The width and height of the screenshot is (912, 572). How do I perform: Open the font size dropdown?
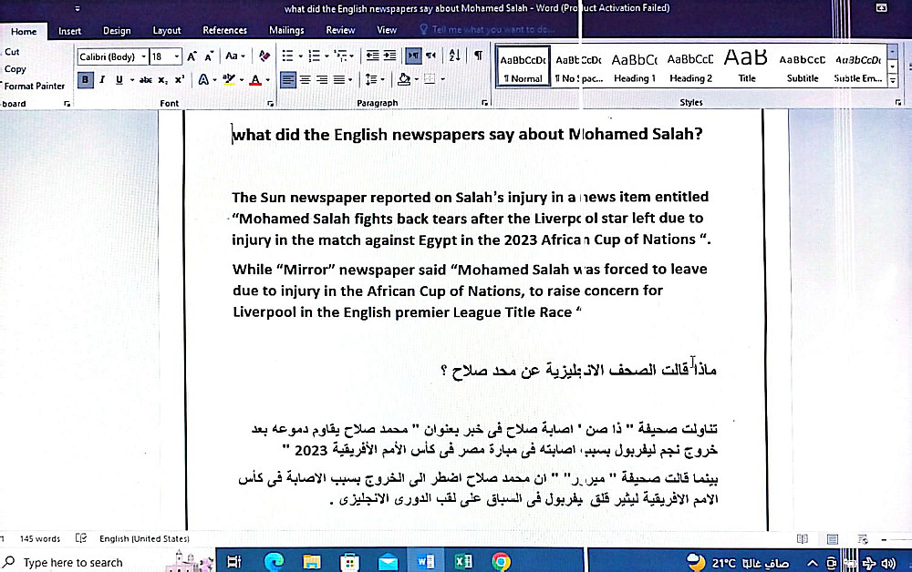click(x=177, y=56)
